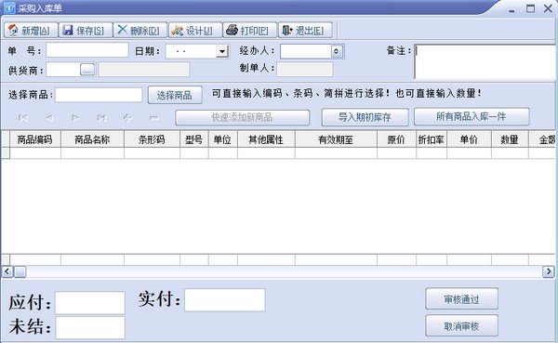Minimize the 采购入库单 window

pyautogui.click(x=511, y=10)
